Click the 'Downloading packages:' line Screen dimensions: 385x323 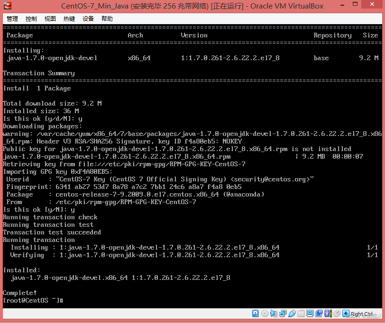pos(43,126)
